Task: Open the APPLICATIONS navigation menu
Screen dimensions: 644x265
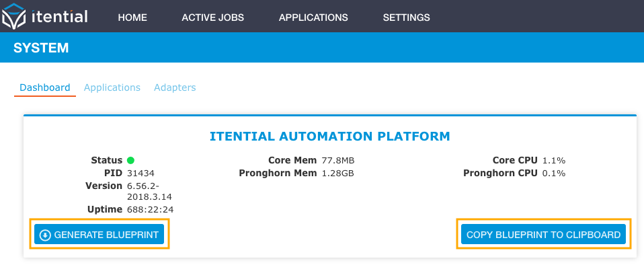Action: coord(313,17)
